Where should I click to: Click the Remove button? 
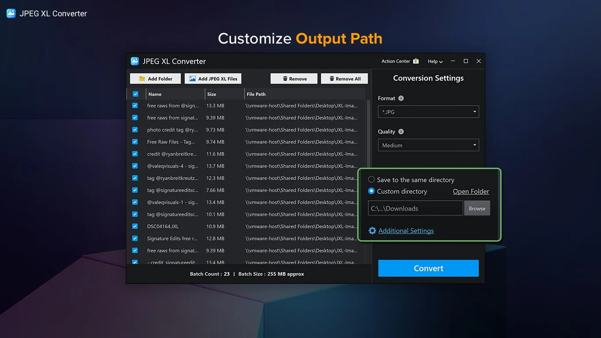[294, 79]
